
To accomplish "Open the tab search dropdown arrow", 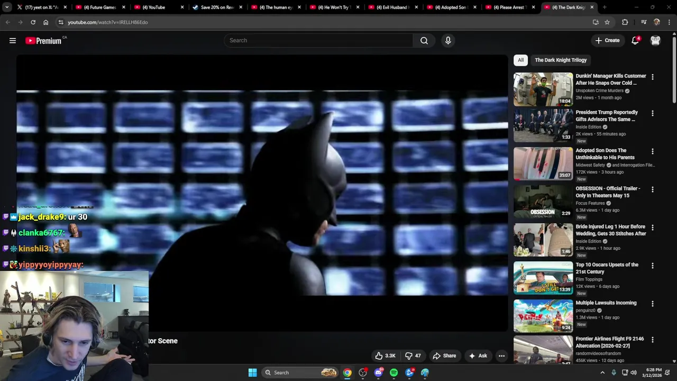I will tap(6, 7).
